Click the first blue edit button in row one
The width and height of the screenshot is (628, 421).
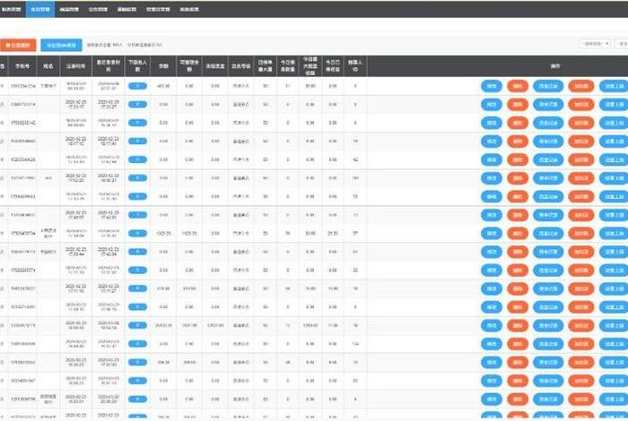pyautogui.click(x=492, y=86)
